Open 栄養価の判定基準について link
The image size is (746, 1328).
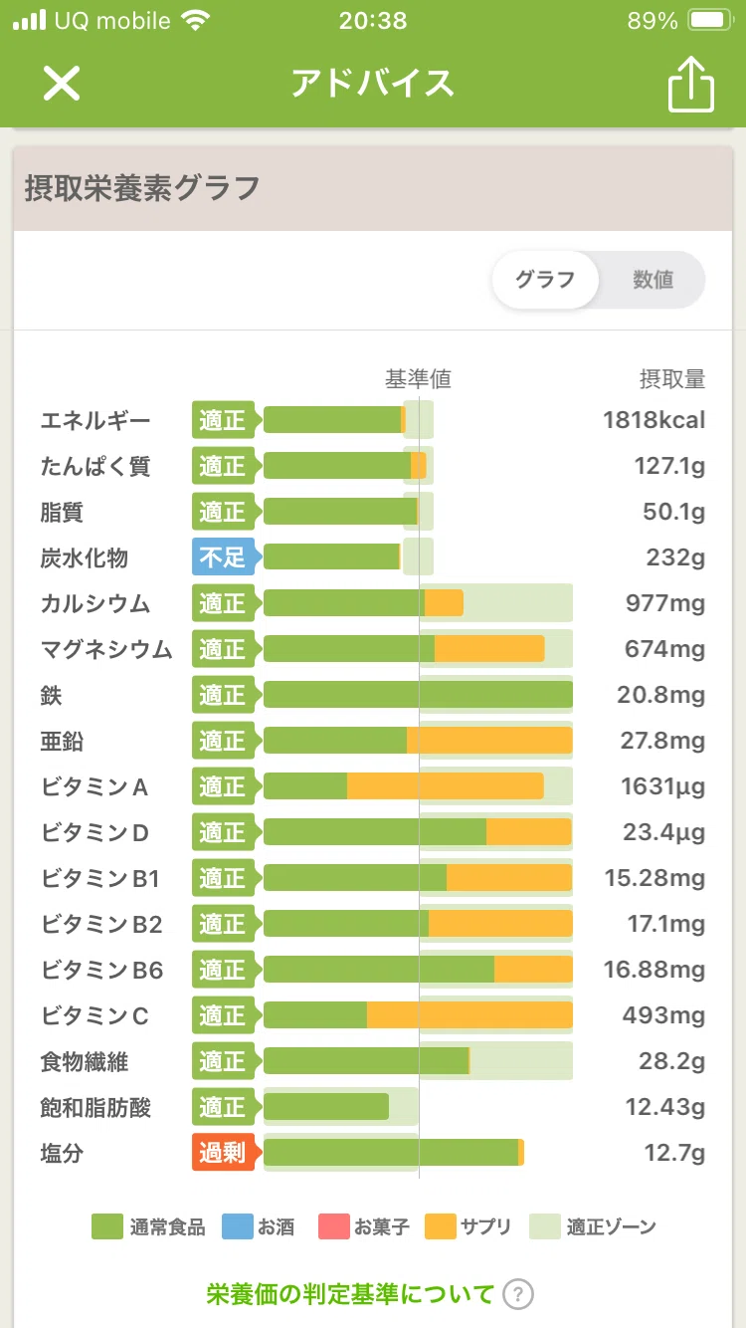click(x=350, y=1294)
